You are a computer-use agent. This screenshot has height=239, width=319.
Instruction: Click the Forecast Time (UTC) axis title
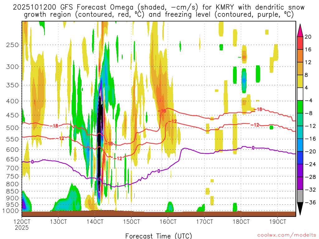pos(159,235)
